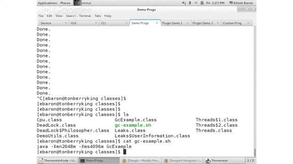The width and height of the screenshot is (293, 164).
Task: Open the Places menu in top panel
Action: 65,3
